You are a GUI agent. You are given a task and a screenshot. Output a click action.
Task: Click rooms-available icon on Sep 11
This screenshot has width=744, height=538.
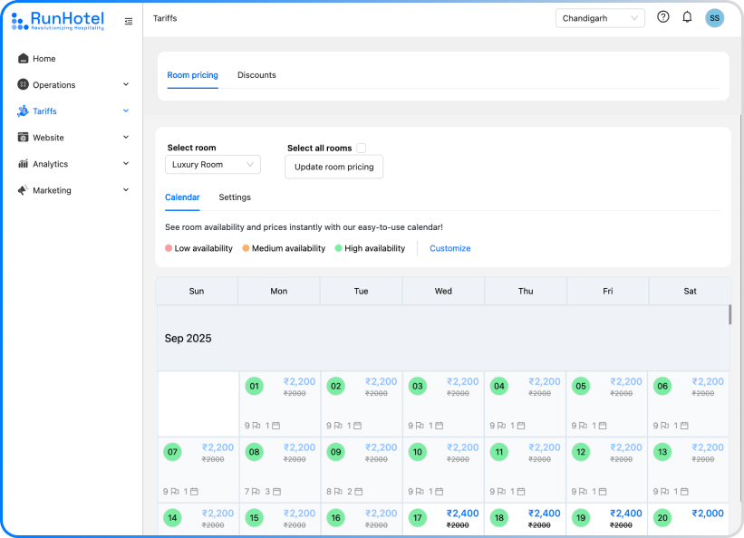tap(501, 492)
